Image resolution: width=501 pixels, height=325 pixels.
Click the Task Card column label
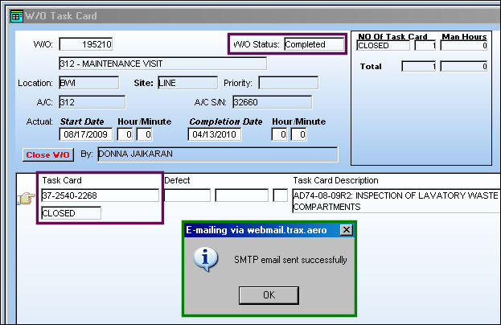(62, 180)
